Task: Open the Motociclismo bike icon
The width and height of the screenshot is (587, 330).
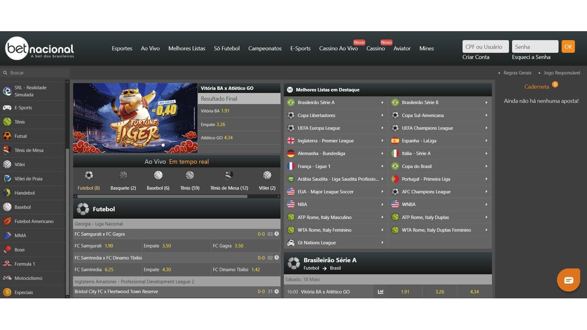Action: point(7,278)
